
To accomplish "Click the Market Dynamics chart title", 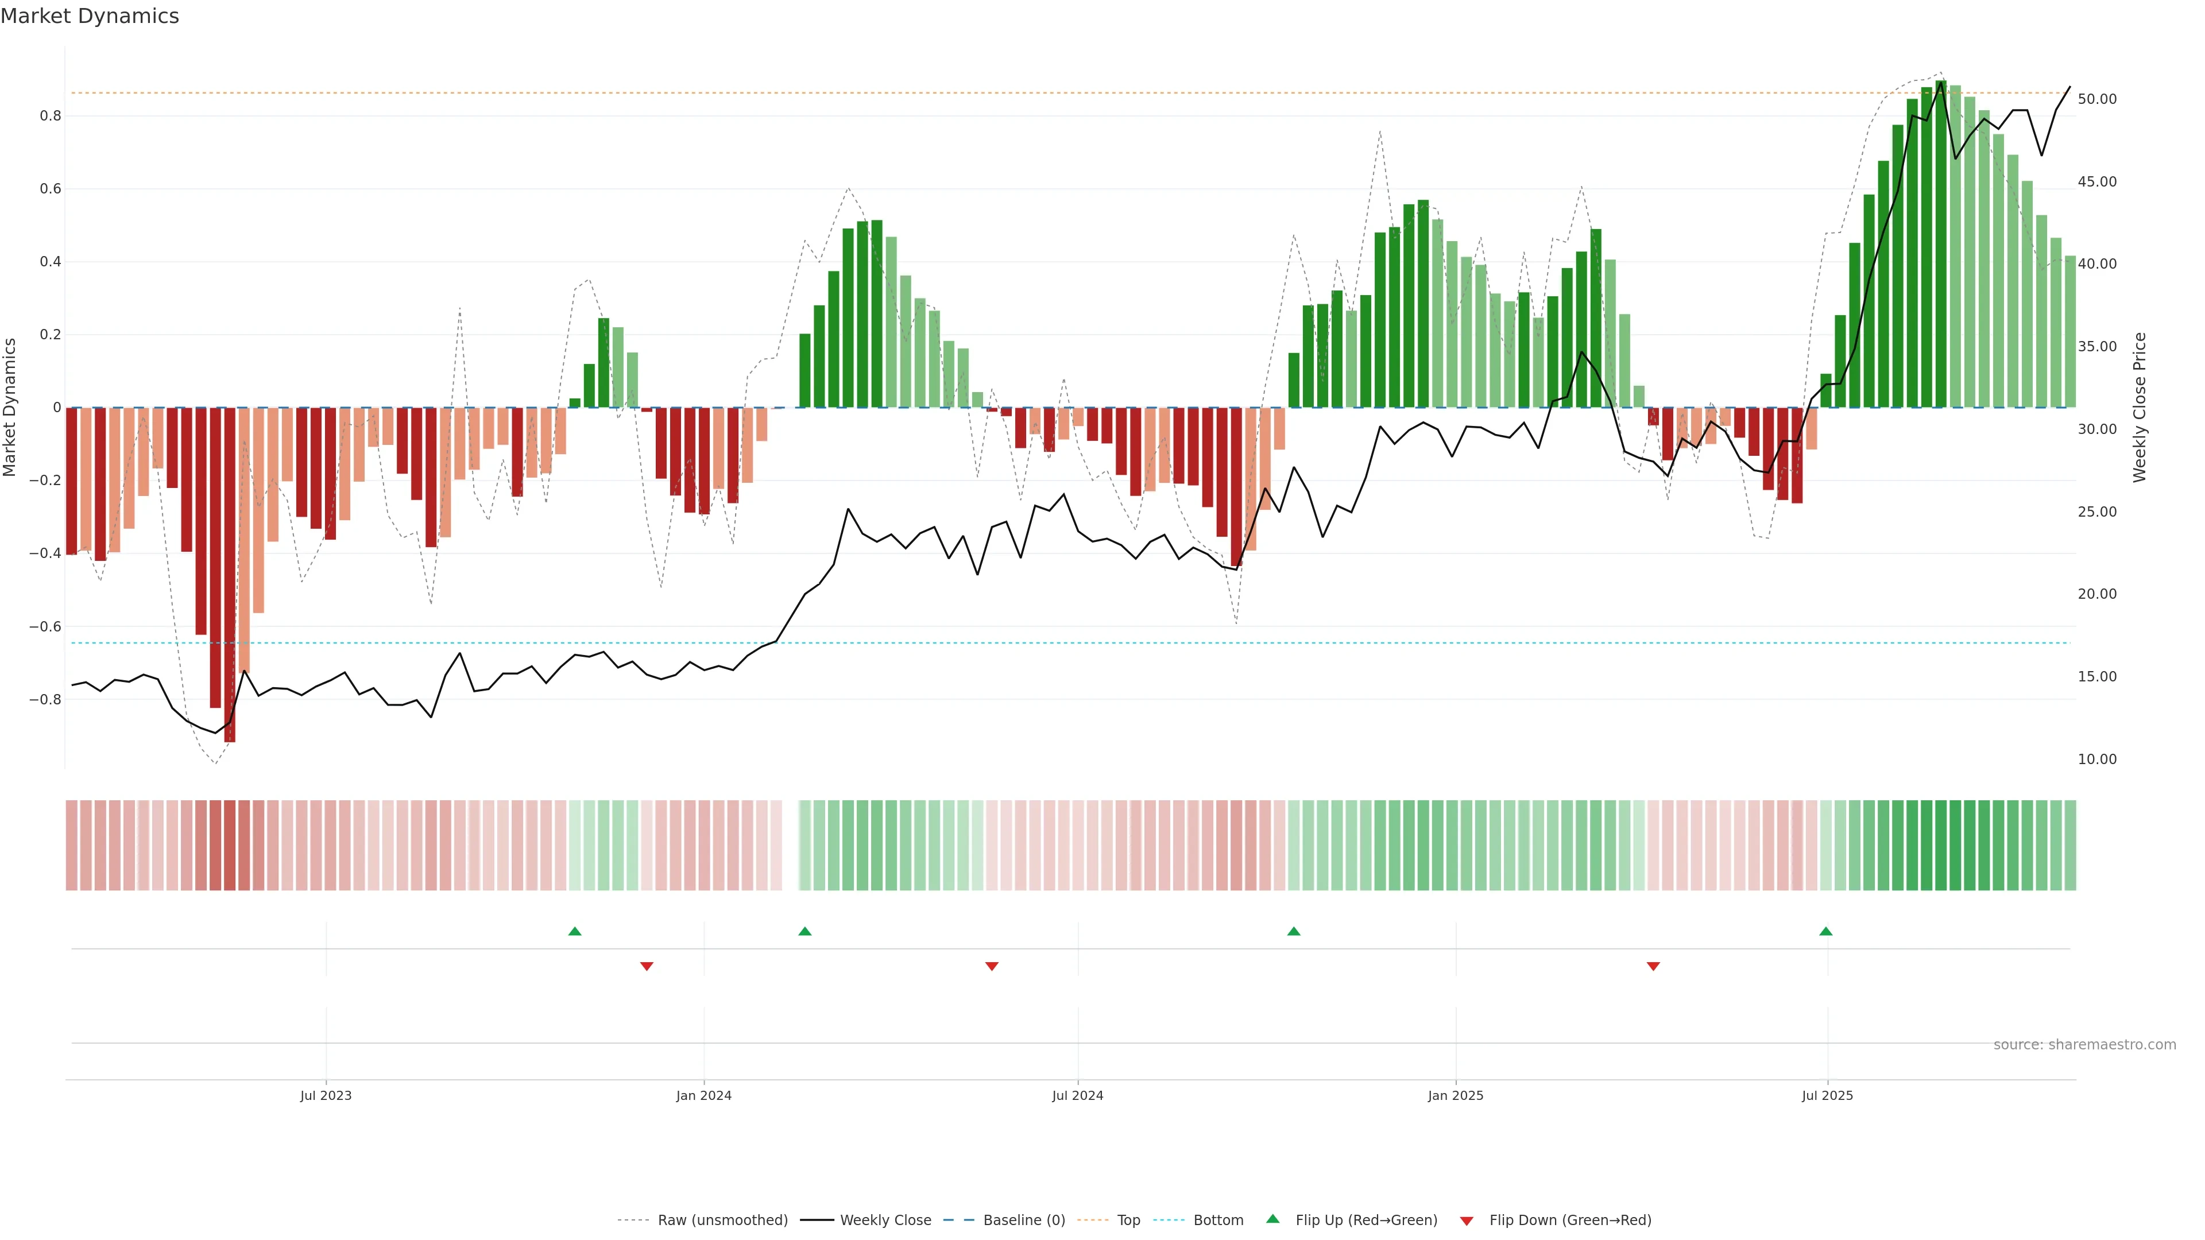I will pyautogui.click(x=90, y=16).
